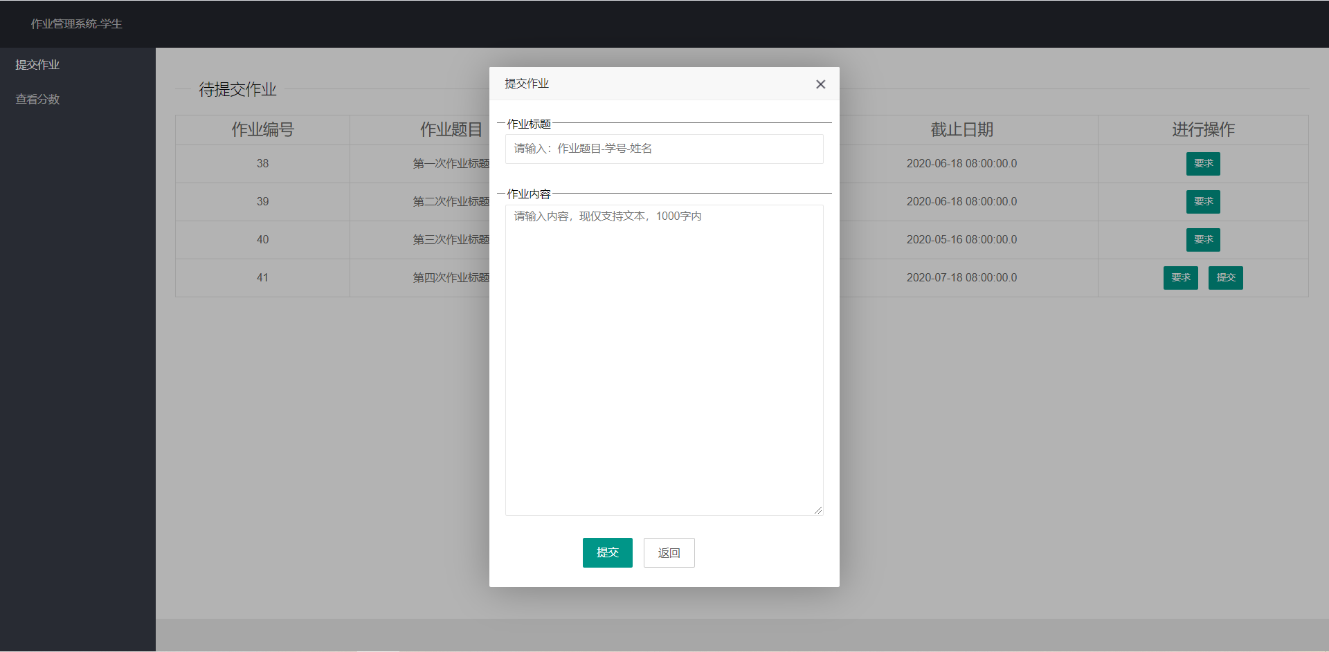The height and width of the screenshot is (652, 1329).
Task: Click the 第一次作业标题 cell
Action: tap(451, 164)
